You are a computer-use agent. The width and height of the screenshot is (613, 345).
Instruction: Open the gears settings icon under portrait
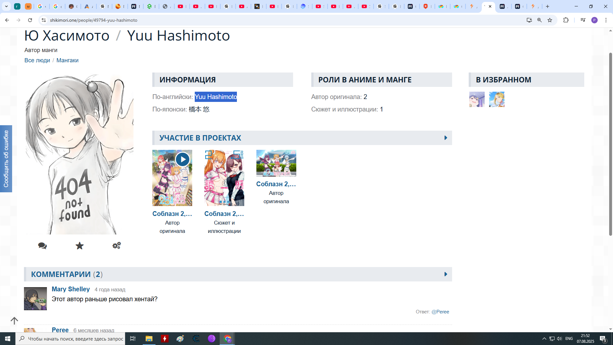click(117, 246)
